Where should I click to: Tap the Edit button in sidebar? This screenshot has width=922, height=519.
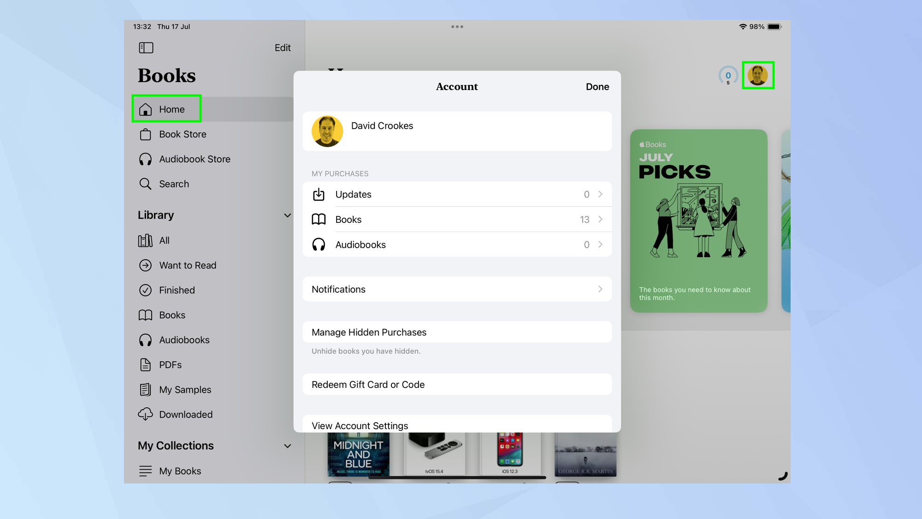(x=282, y=48)
